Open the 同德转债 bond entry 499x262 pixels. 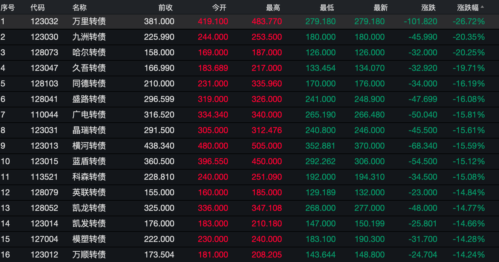click(89, 84)
